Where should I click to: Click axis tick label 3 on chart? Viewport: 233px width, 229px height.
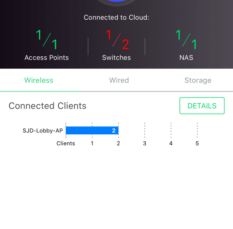coord(145,143)
